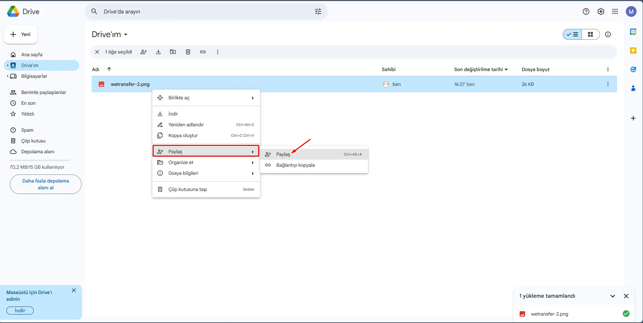This screenshot has height=323, width=643.
Task: Open Google Keep from the side panel
Action: pos(634,50)
